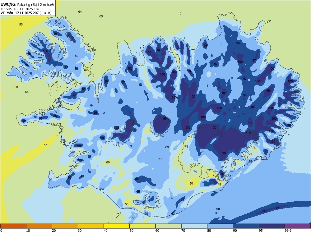Click the map value '48'
This screenshot has height=233, width=311.
coord(219,185)
